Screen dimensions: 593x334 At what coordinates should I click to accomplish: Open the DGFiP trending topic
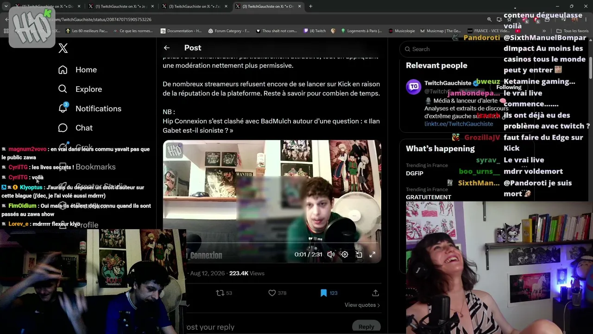pyautogui.click(x=415, y=173)
